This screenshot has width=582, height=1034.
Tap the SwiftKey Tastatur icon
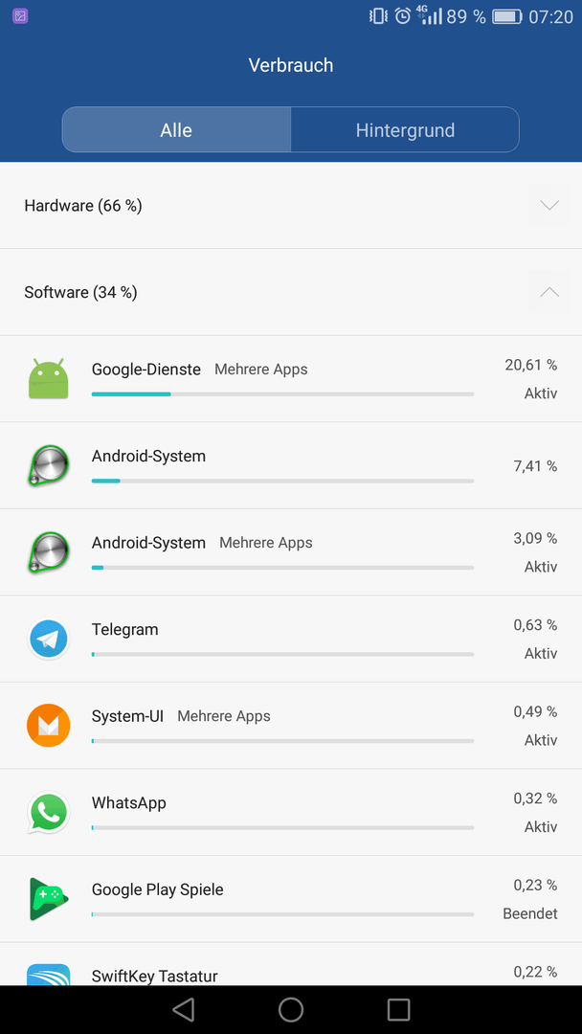(49, 975)
